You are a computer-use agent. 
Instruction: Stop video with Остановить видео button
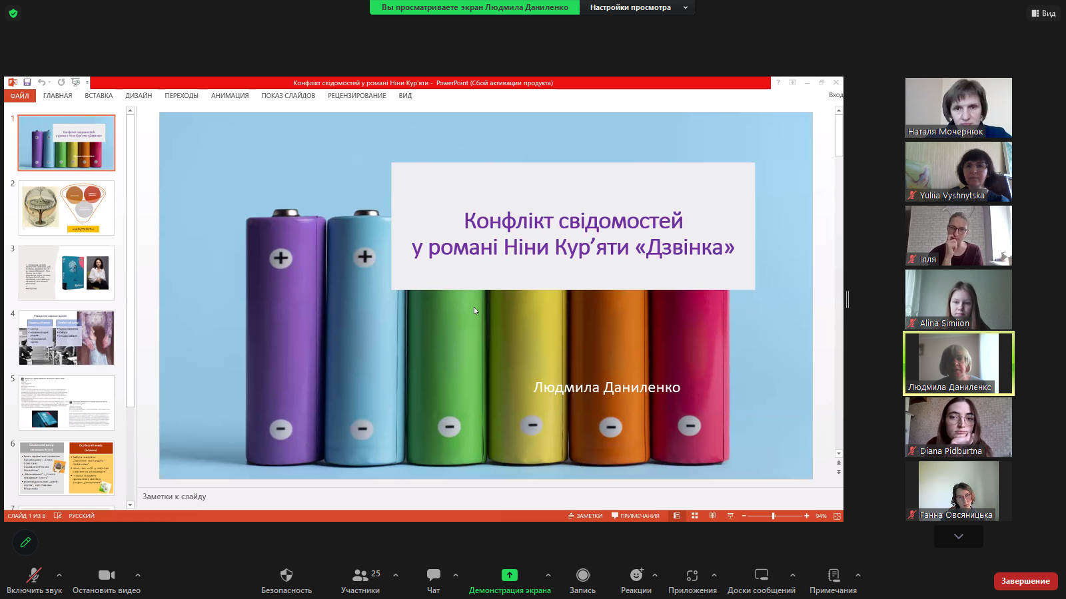106,575
